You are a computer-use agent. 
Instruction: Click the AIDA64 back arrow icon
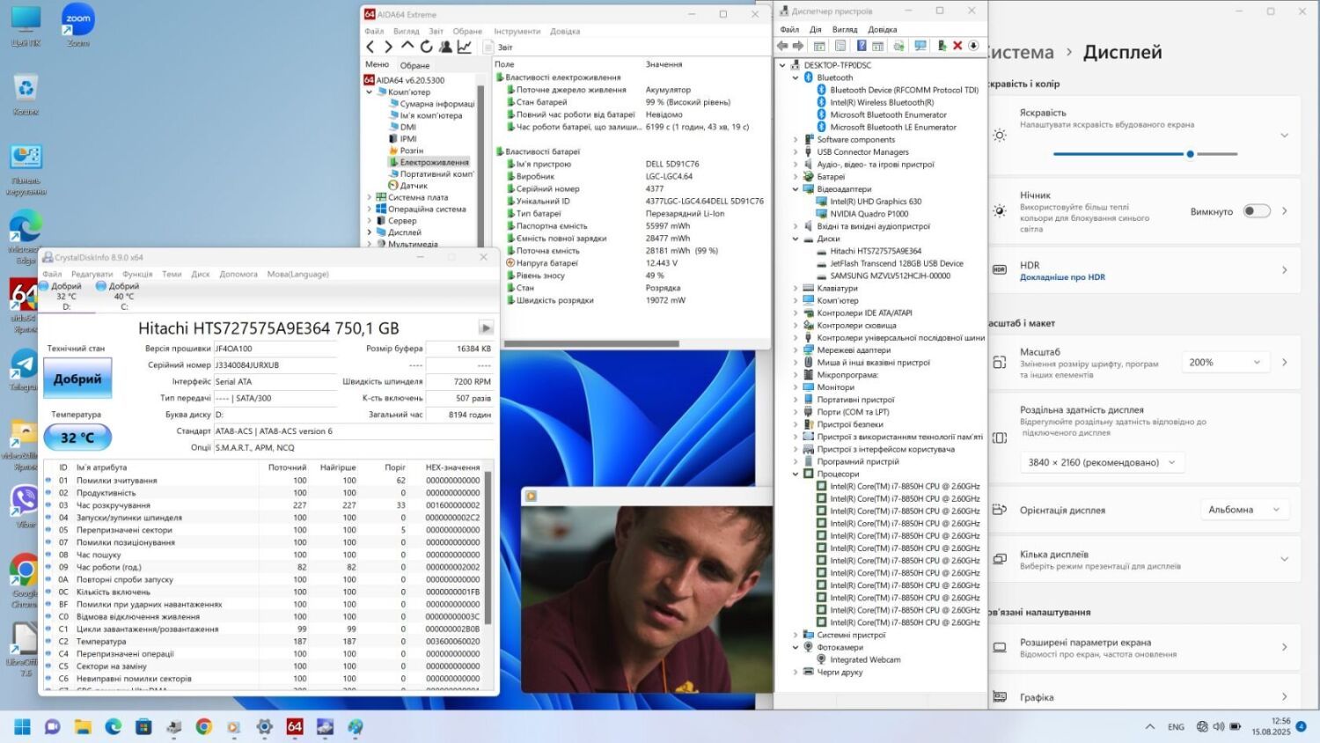click(x=370, y=47)
